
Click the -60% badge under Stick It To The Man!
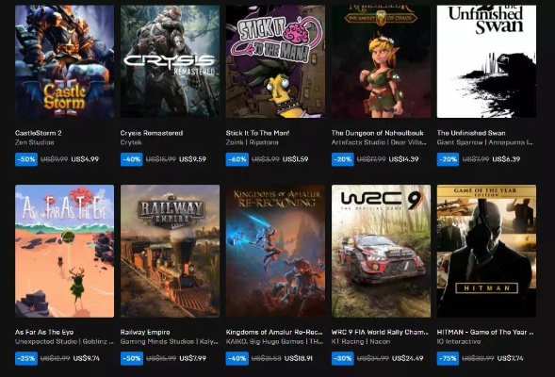237,159
